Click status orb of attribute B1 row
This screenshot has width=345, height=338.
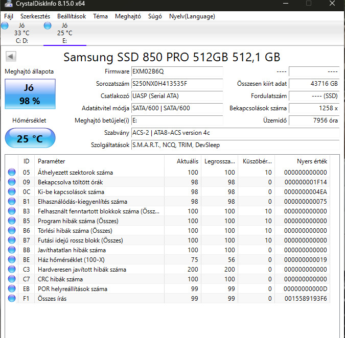[12, 201]
